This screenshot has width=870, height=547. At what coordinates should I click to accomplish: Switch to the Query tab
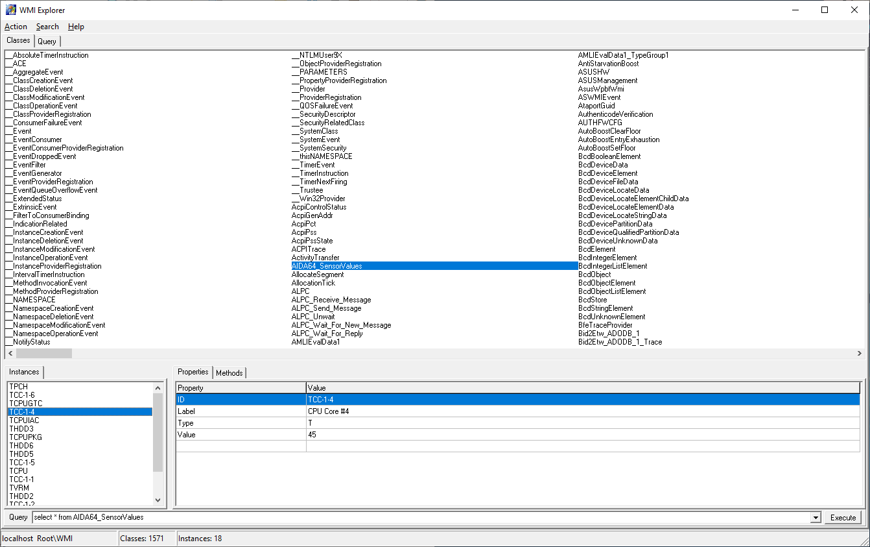pyautogui.click(x=47, y=42)
